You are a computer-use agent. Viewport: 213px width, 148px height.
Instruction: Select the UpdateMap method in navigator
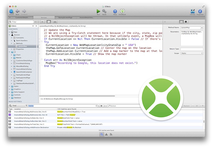coord(22,46)
